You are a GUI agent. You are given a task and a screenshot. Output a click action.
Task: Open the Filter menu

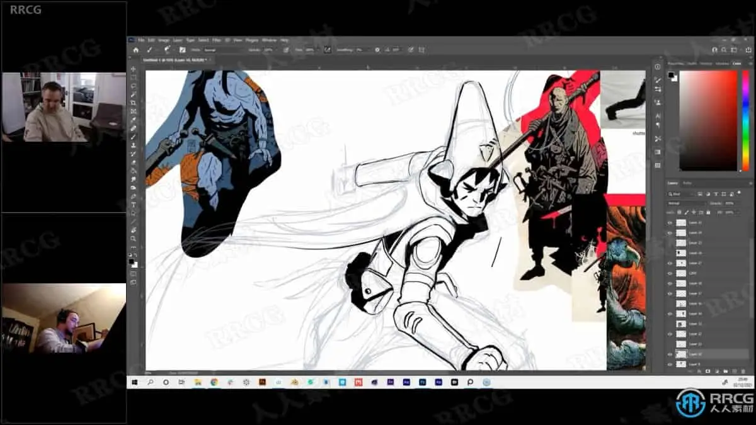(216, 40)
